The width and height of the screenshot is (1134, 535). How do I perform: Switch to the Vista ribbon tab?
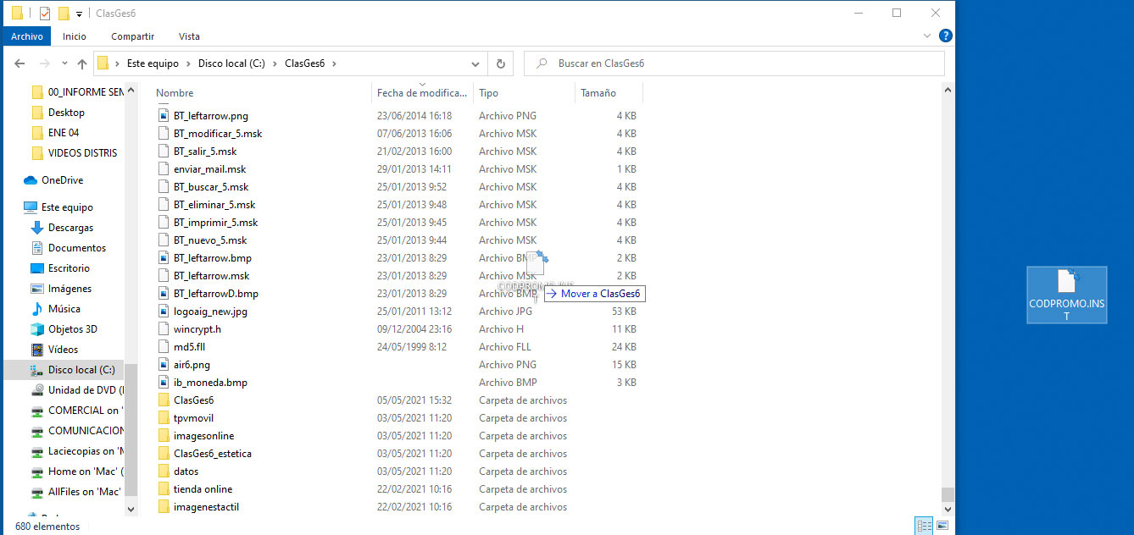(x=189, y=36)
